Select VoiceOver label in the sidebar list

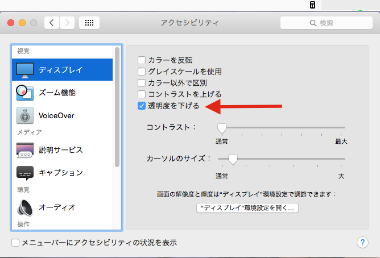(x=56, y=116)
